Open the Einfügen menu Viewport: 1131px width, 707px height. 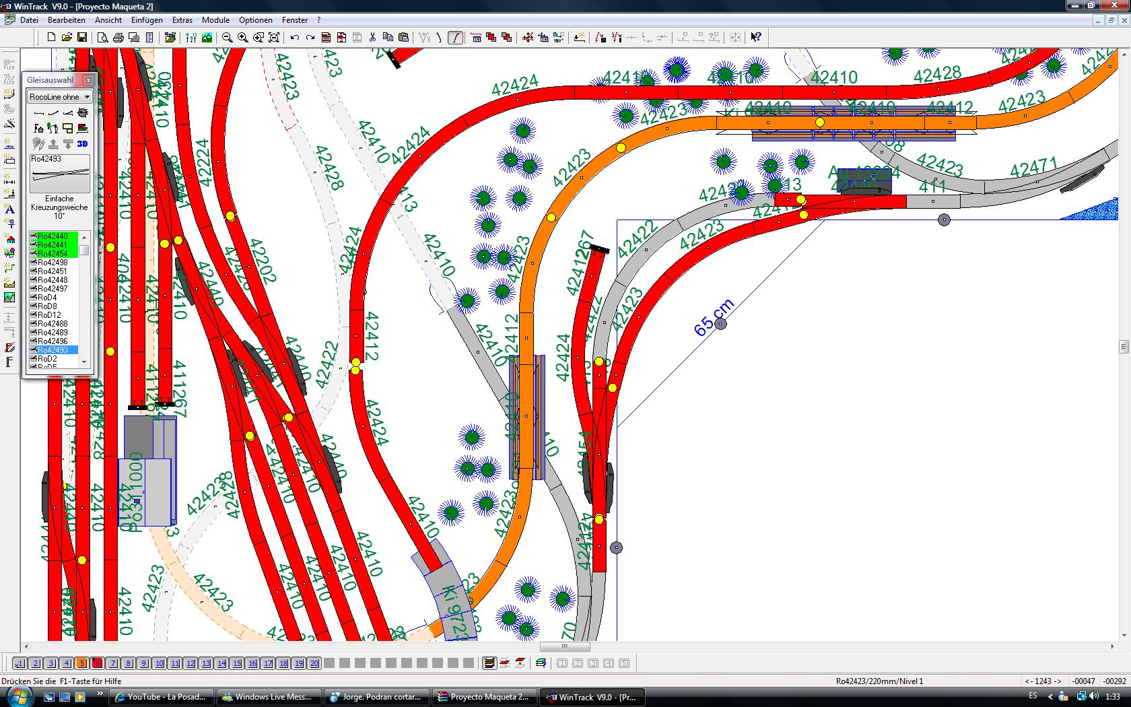(x=147, y=20)
